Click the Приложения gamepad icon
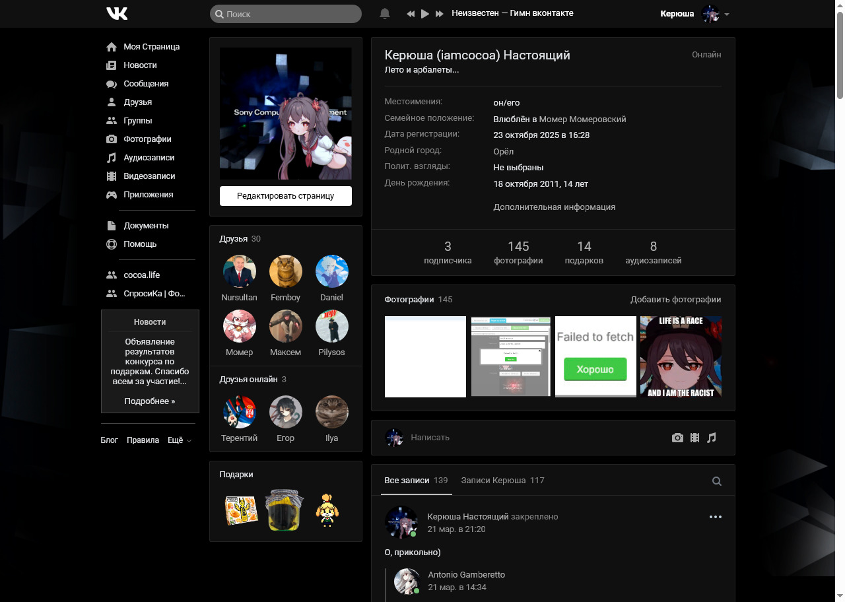The image size is (845, 602). pos(112,195)
